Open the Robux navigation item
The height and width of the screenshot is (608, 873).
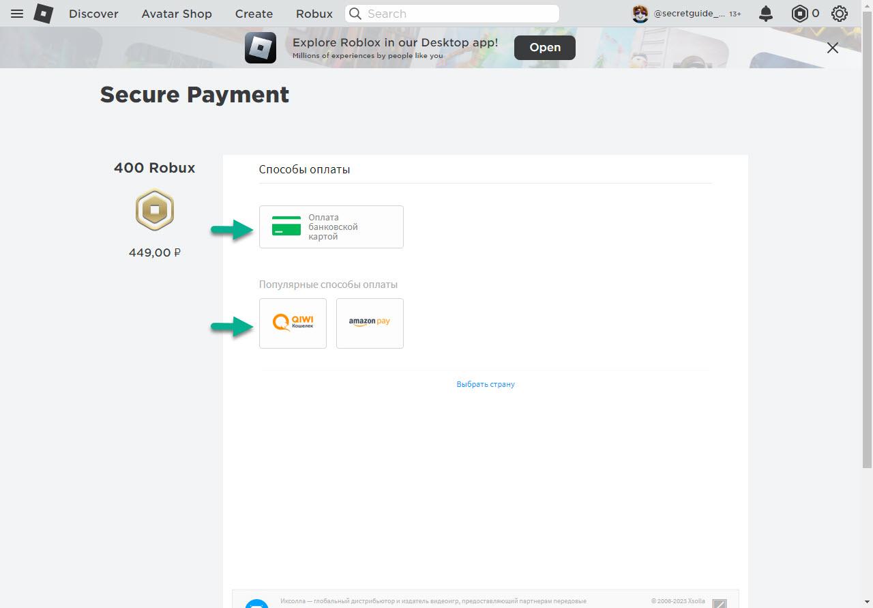point(314,14)
